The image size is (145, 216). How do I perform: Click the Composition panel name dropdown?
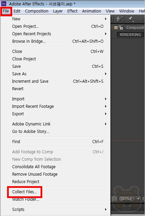[x=135, y=27]
